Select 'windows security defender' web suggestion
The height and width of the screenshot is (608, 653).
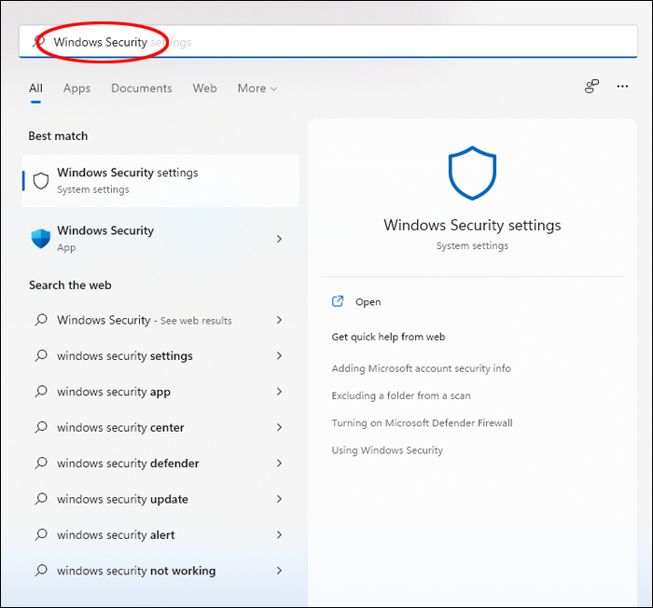pos(128,463)
